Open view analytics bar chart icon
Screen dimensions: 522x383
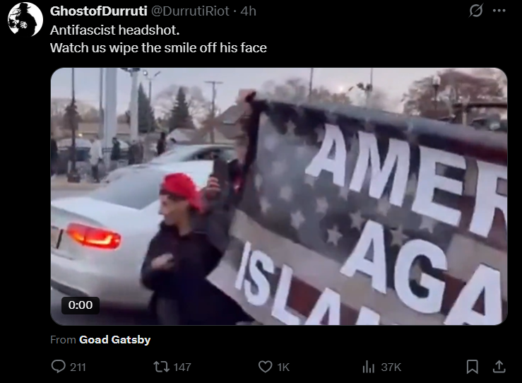[369, 367]
